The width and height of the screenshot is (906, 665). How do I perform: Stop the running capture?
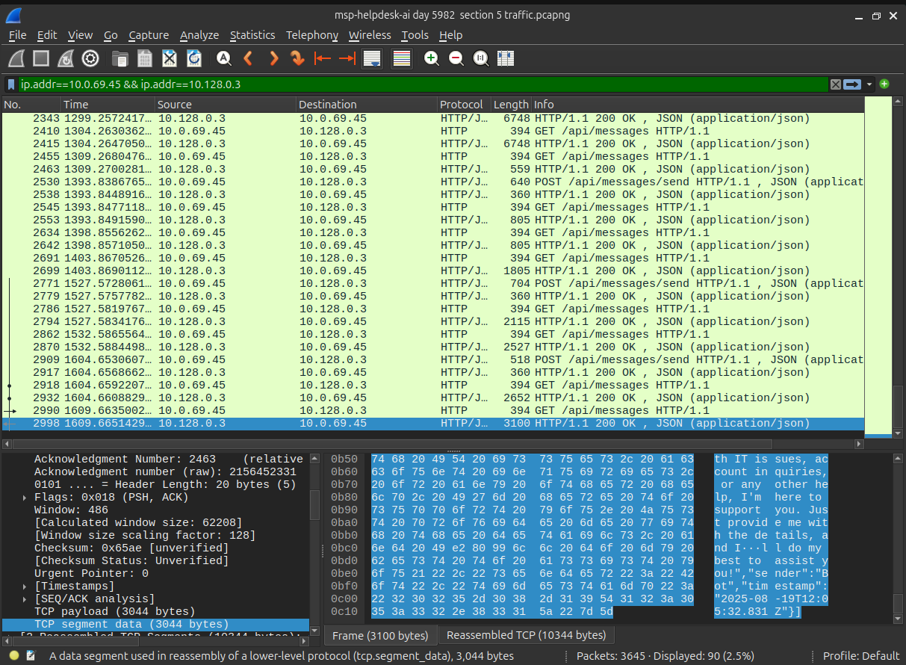(x=41, y=58)
